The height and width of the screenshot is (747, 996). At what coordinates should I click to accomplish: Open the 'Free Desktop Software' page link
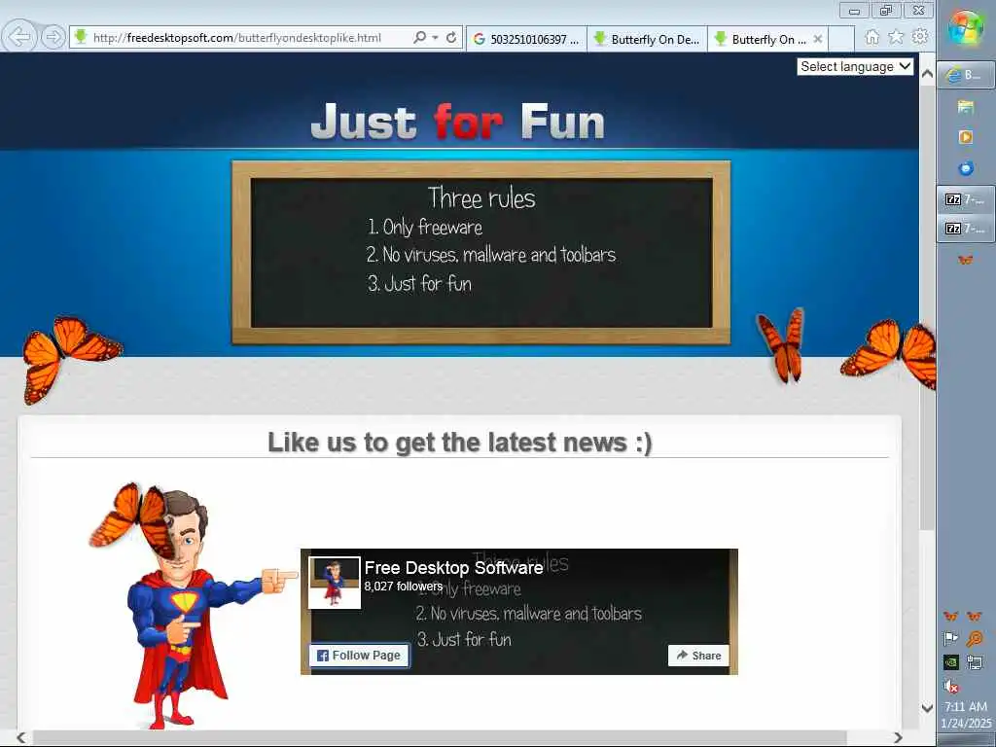[453, 567]
